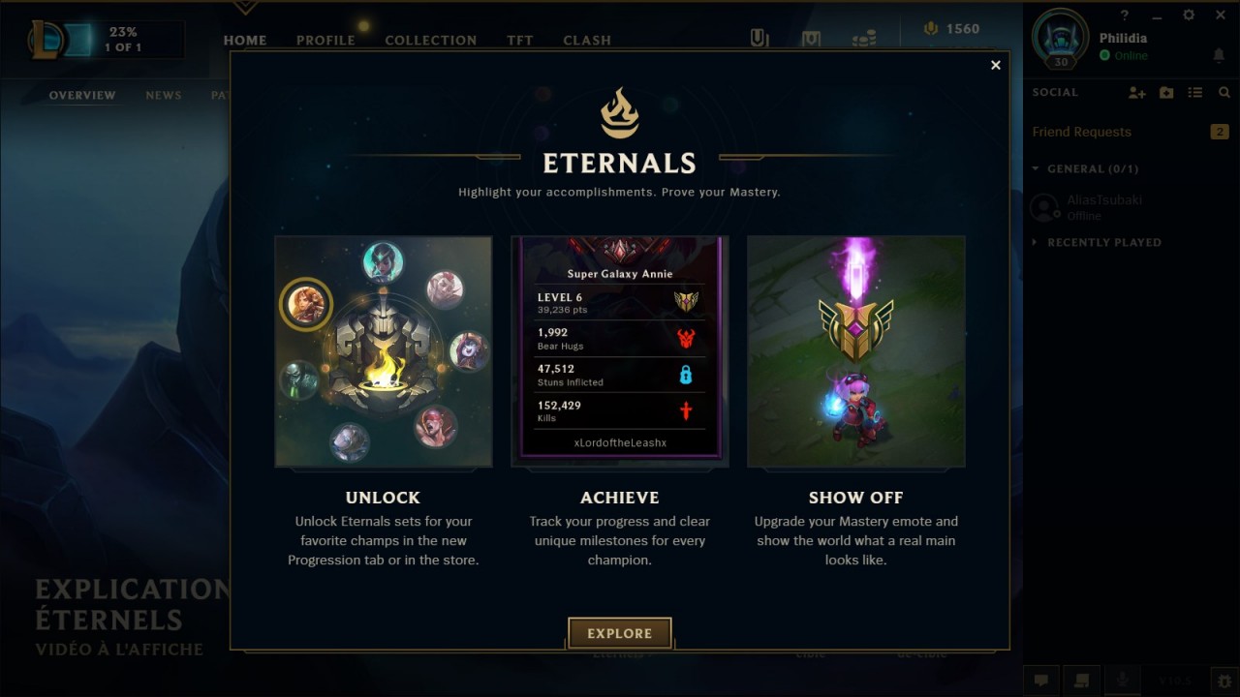The width and height of the screenshot is (1240, 697).
Task: Open the COLLECTION tab
Action: (431, 41)
